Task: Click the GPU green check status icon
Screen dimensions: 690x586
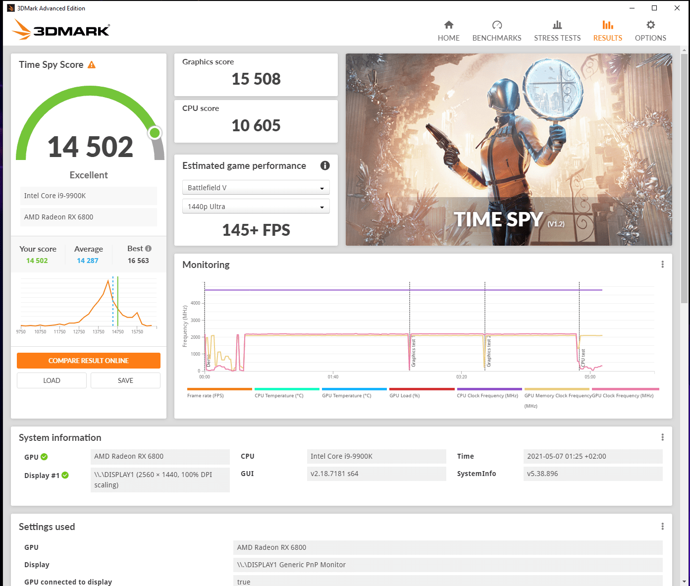Action: point(44,457)
